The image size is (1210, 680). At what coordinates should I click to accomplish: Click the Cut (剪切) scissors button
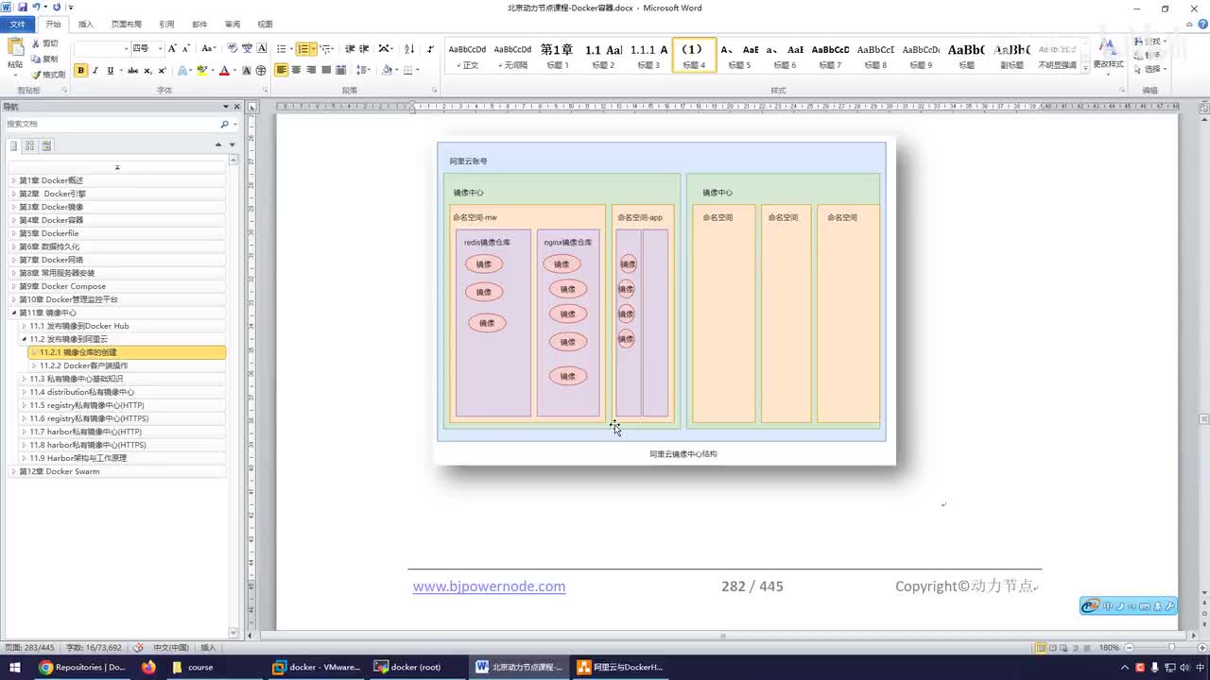tap(44, 43)
